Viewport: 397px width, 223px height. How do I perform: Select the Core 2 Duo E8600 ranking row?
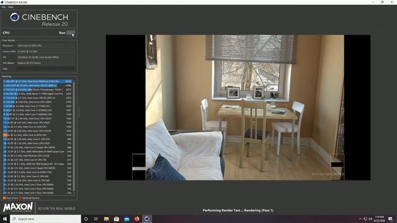tap(37, 185)
